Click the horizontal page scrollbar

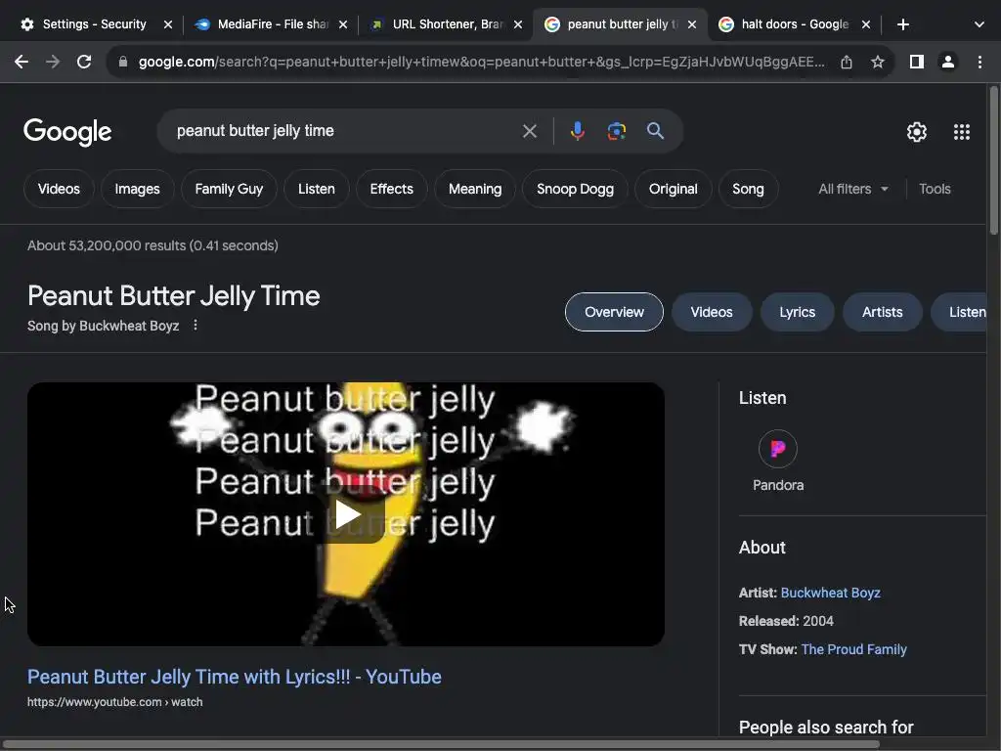pyautogui.click(x=441, y=744)
